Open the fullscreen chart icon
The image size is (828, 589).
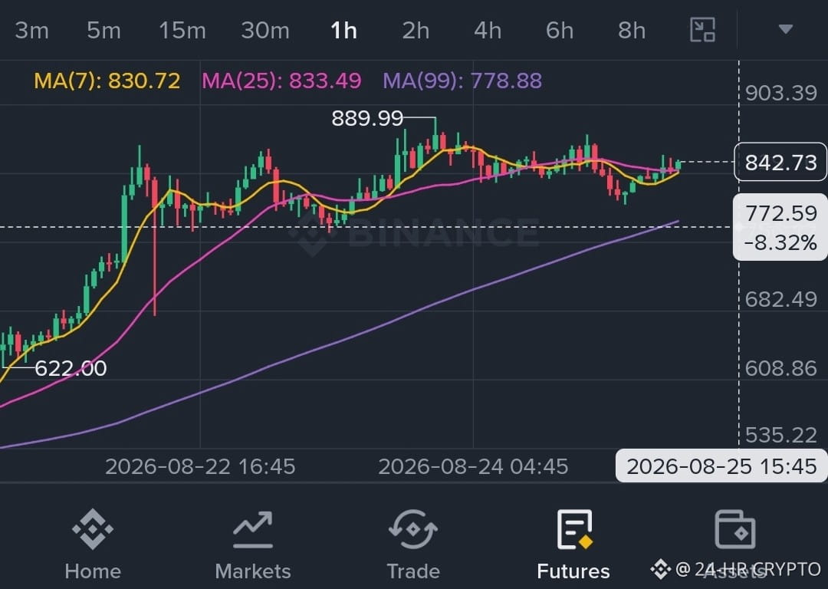point(702,30)
